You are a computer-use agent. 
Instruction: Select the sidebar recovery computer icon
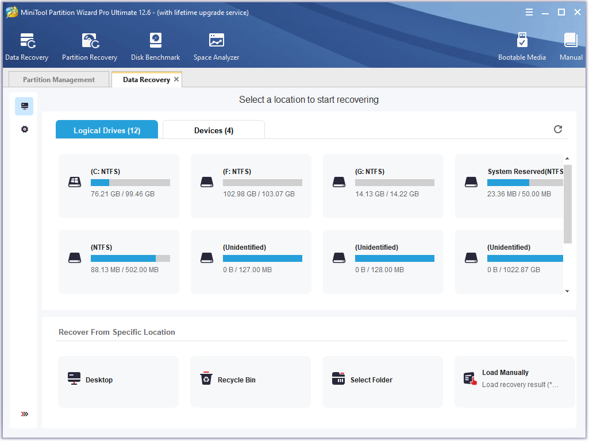[x=24, y=106]
